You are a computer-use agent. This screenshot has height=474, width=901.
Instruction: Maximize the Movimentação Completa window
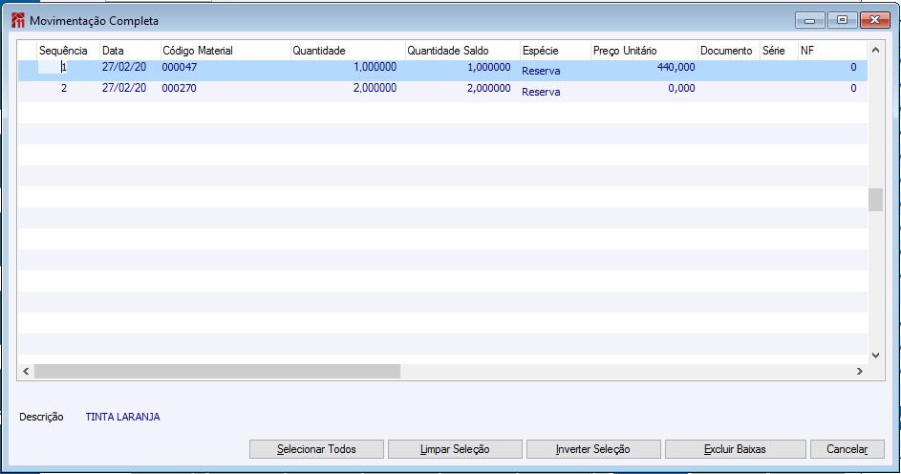click(843, 20)
